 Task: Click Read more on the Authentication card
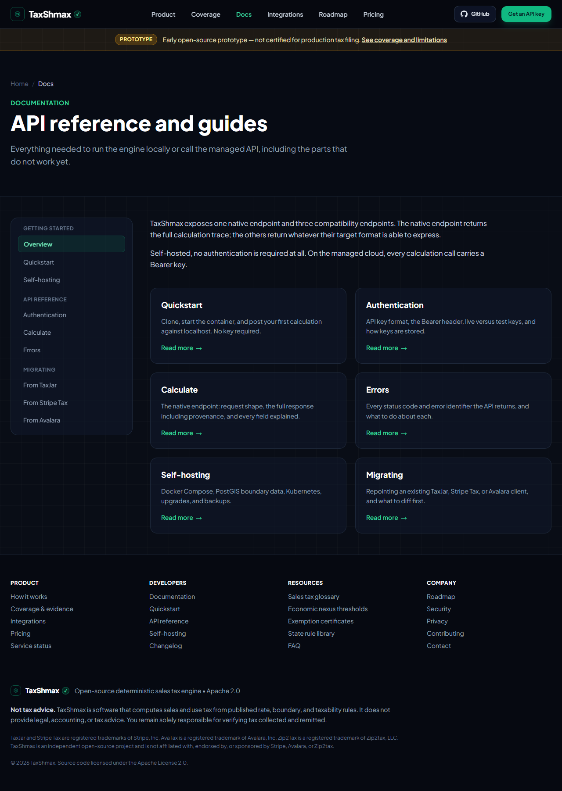[x=386, y=348]
